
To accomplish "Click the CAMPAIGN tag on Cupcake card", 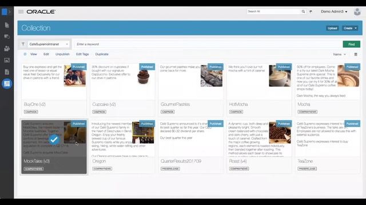I will (99, 112).
